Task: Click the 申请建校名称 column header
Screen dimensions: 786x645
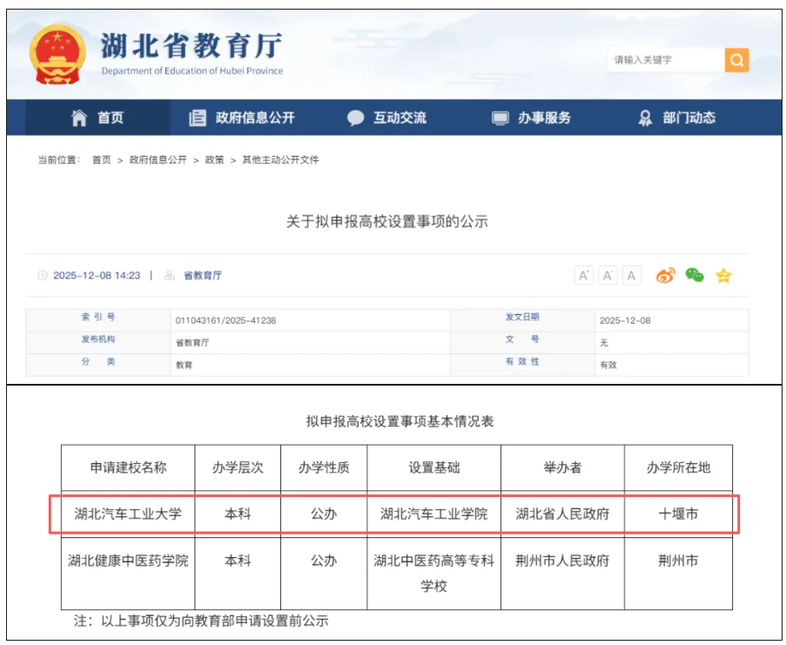Action: 128,467
